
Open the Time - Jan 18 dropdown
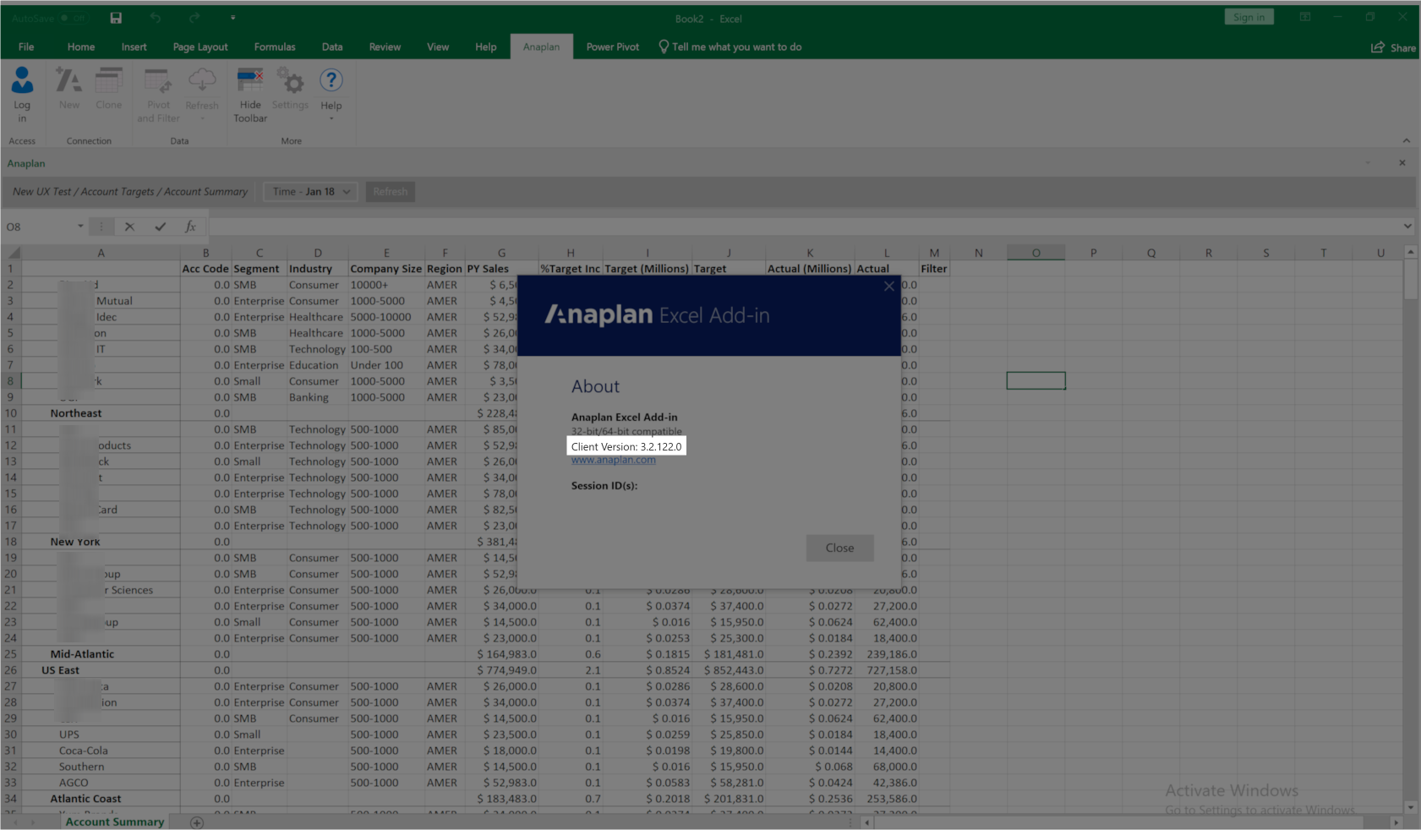(x=310, y=192)
